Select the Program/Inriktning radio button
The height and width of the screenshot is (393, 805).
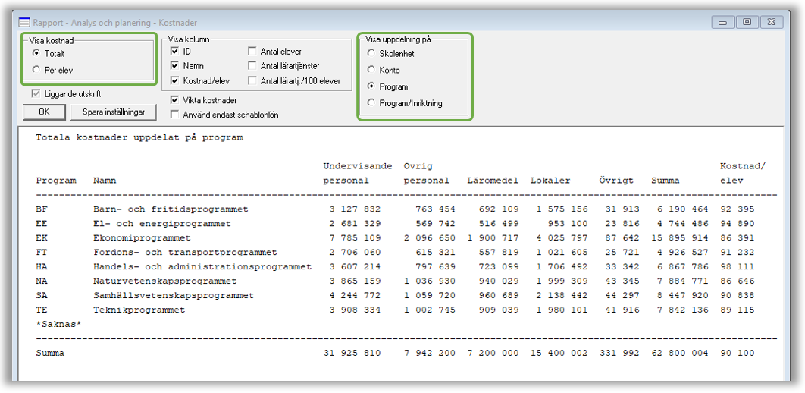click(371, 102)
